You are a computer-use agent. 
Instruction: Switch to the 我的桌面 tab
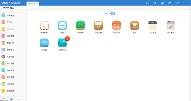(32, 4)
